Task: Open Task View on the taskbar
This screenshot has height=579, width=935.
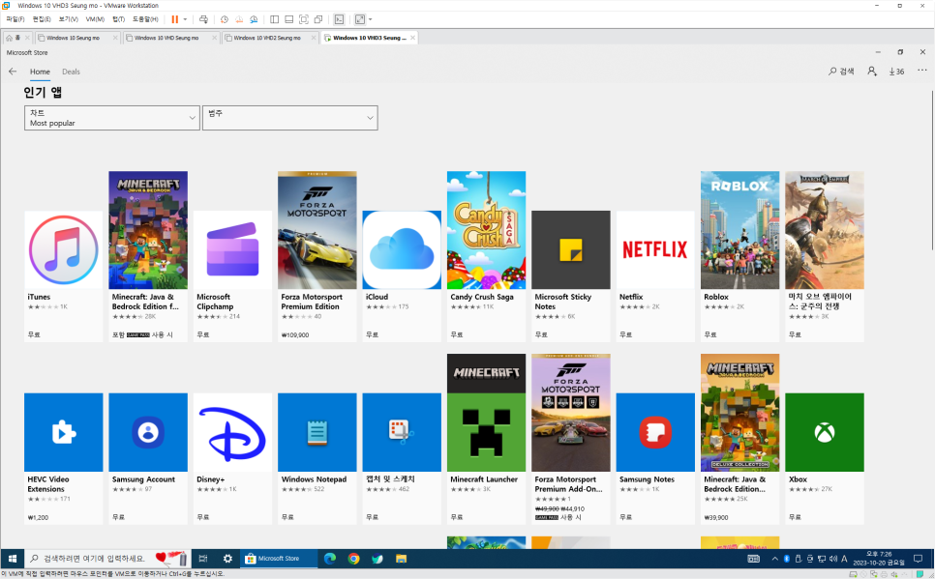Action: pyautogui.click(x=202, y=559)
